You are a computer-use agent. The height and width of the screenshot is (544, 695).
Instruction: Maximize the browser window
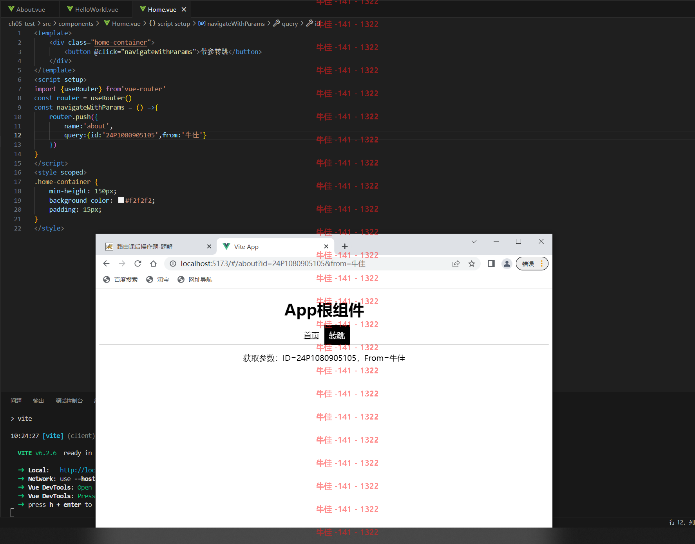(518, 241)
